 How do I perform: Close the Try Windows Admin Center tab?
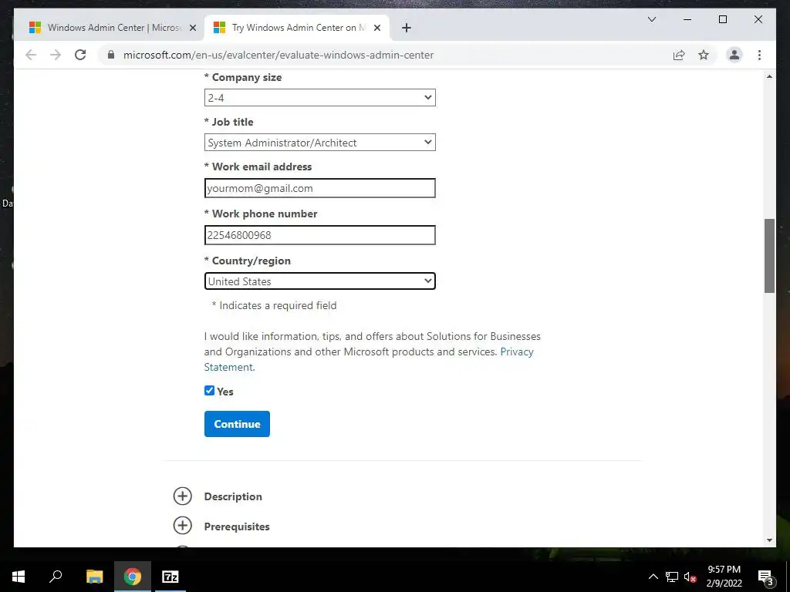coord(376,29)
